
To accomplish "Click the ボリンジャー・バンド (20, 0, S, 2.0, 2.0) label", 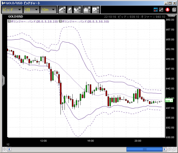I will (34, 21).
